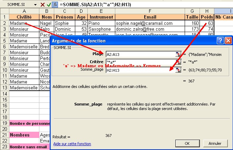Open the SOMME.SI function list dropdown arrow
Viewport: 233px width, 150px height.
pos(36,4)
